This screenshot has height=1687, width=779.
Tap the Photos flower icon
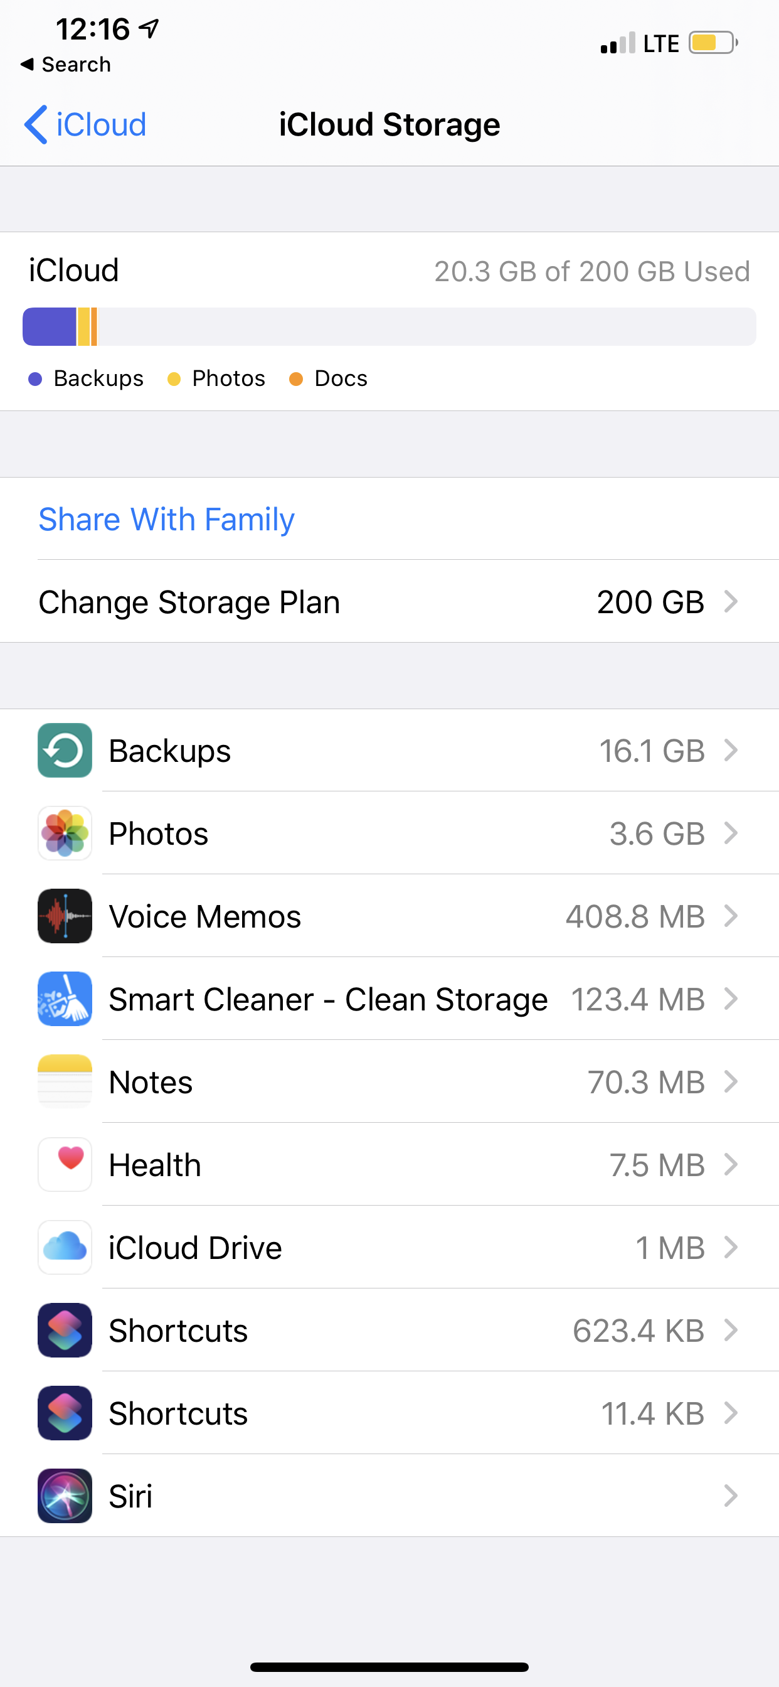point(64,833)
